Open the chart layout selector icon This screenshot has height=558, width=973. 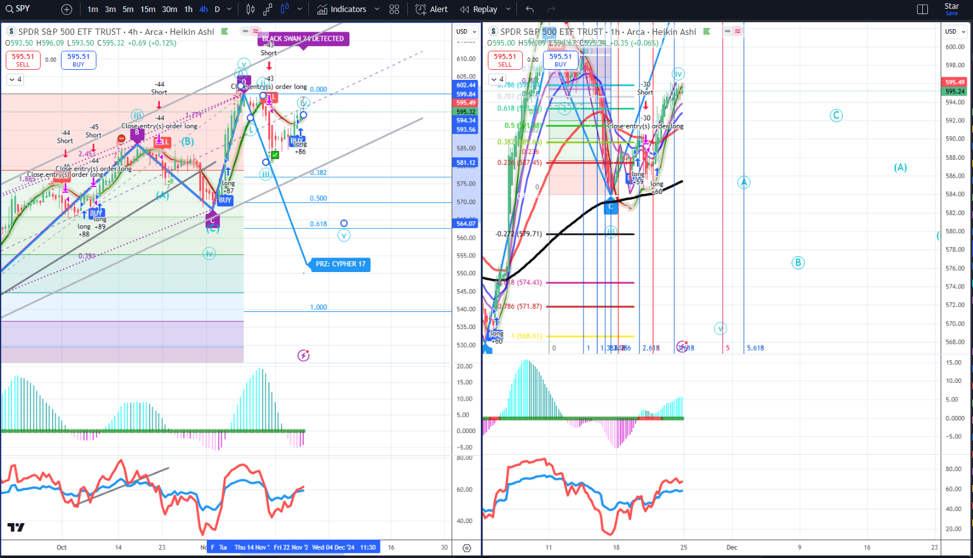923,10
